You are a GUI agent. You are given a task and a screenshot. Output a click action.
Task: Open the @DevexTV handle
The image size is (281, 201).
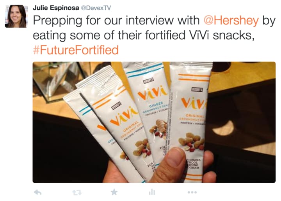click(96, 8)
